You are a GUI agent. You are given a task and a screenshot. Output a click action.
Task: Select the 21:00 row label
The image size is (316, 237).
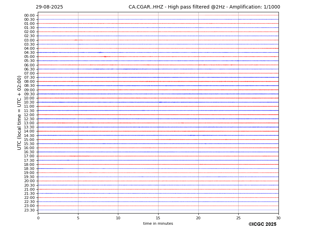(x=29, y=189)
